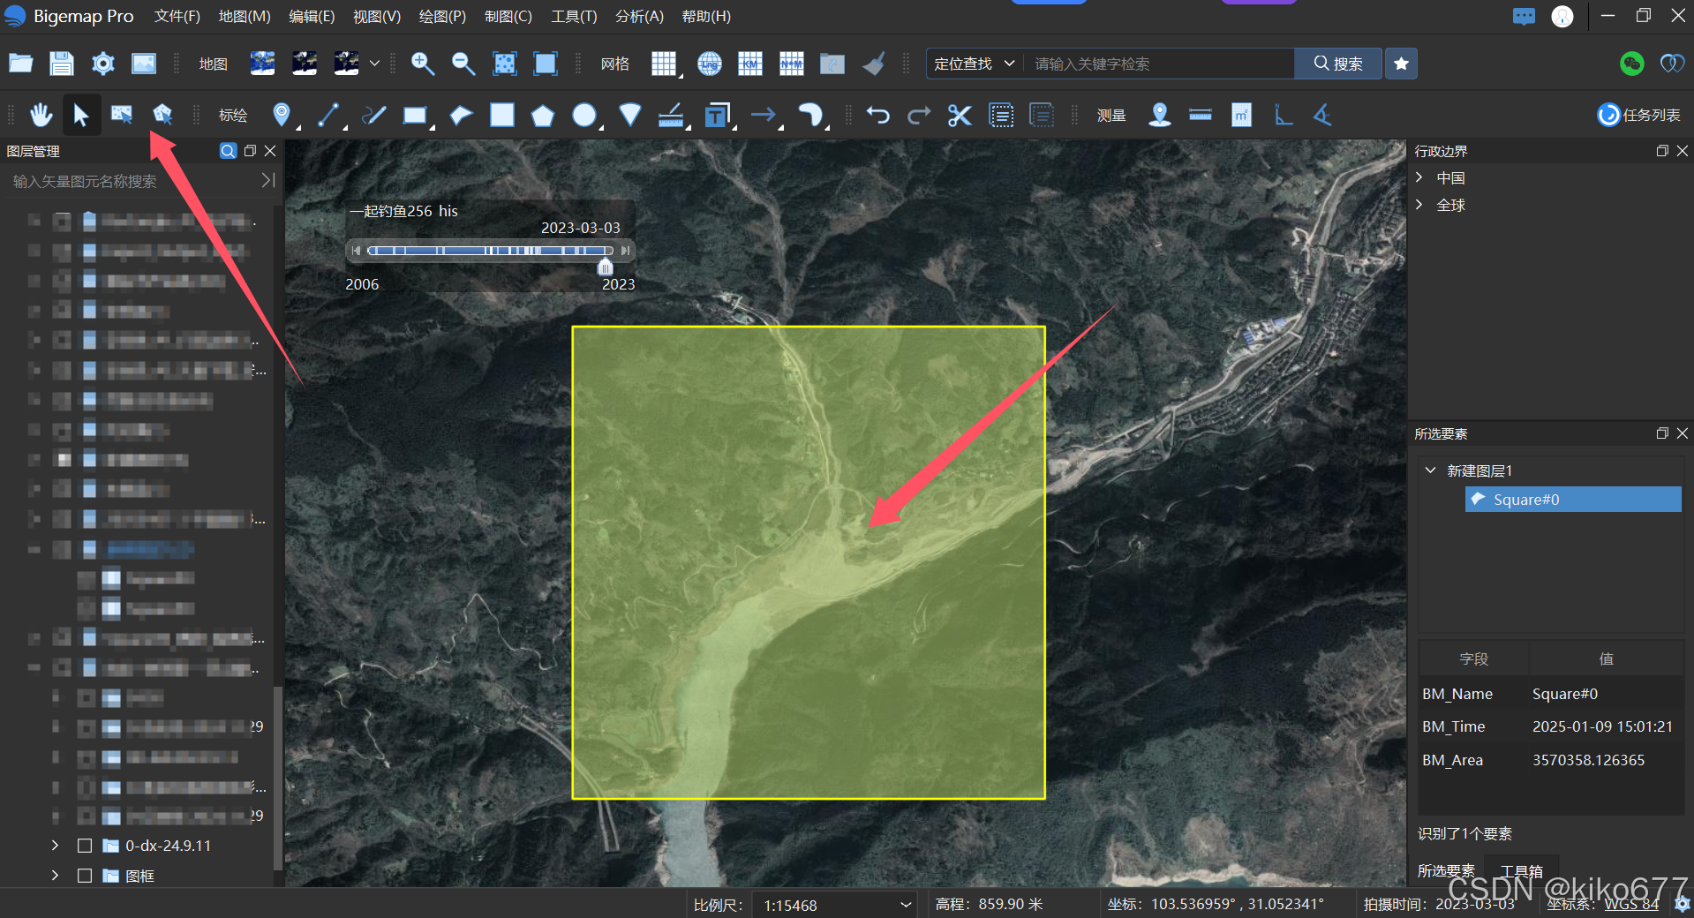Screen dimensions: 1694x918
Task: Select the rectangle-select feature tool
Action: point(122,115)
